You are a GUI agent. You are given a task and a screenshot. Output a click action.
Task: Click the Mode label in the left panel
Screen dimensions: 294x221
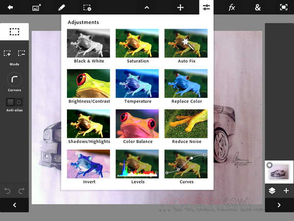pos(14,64)
